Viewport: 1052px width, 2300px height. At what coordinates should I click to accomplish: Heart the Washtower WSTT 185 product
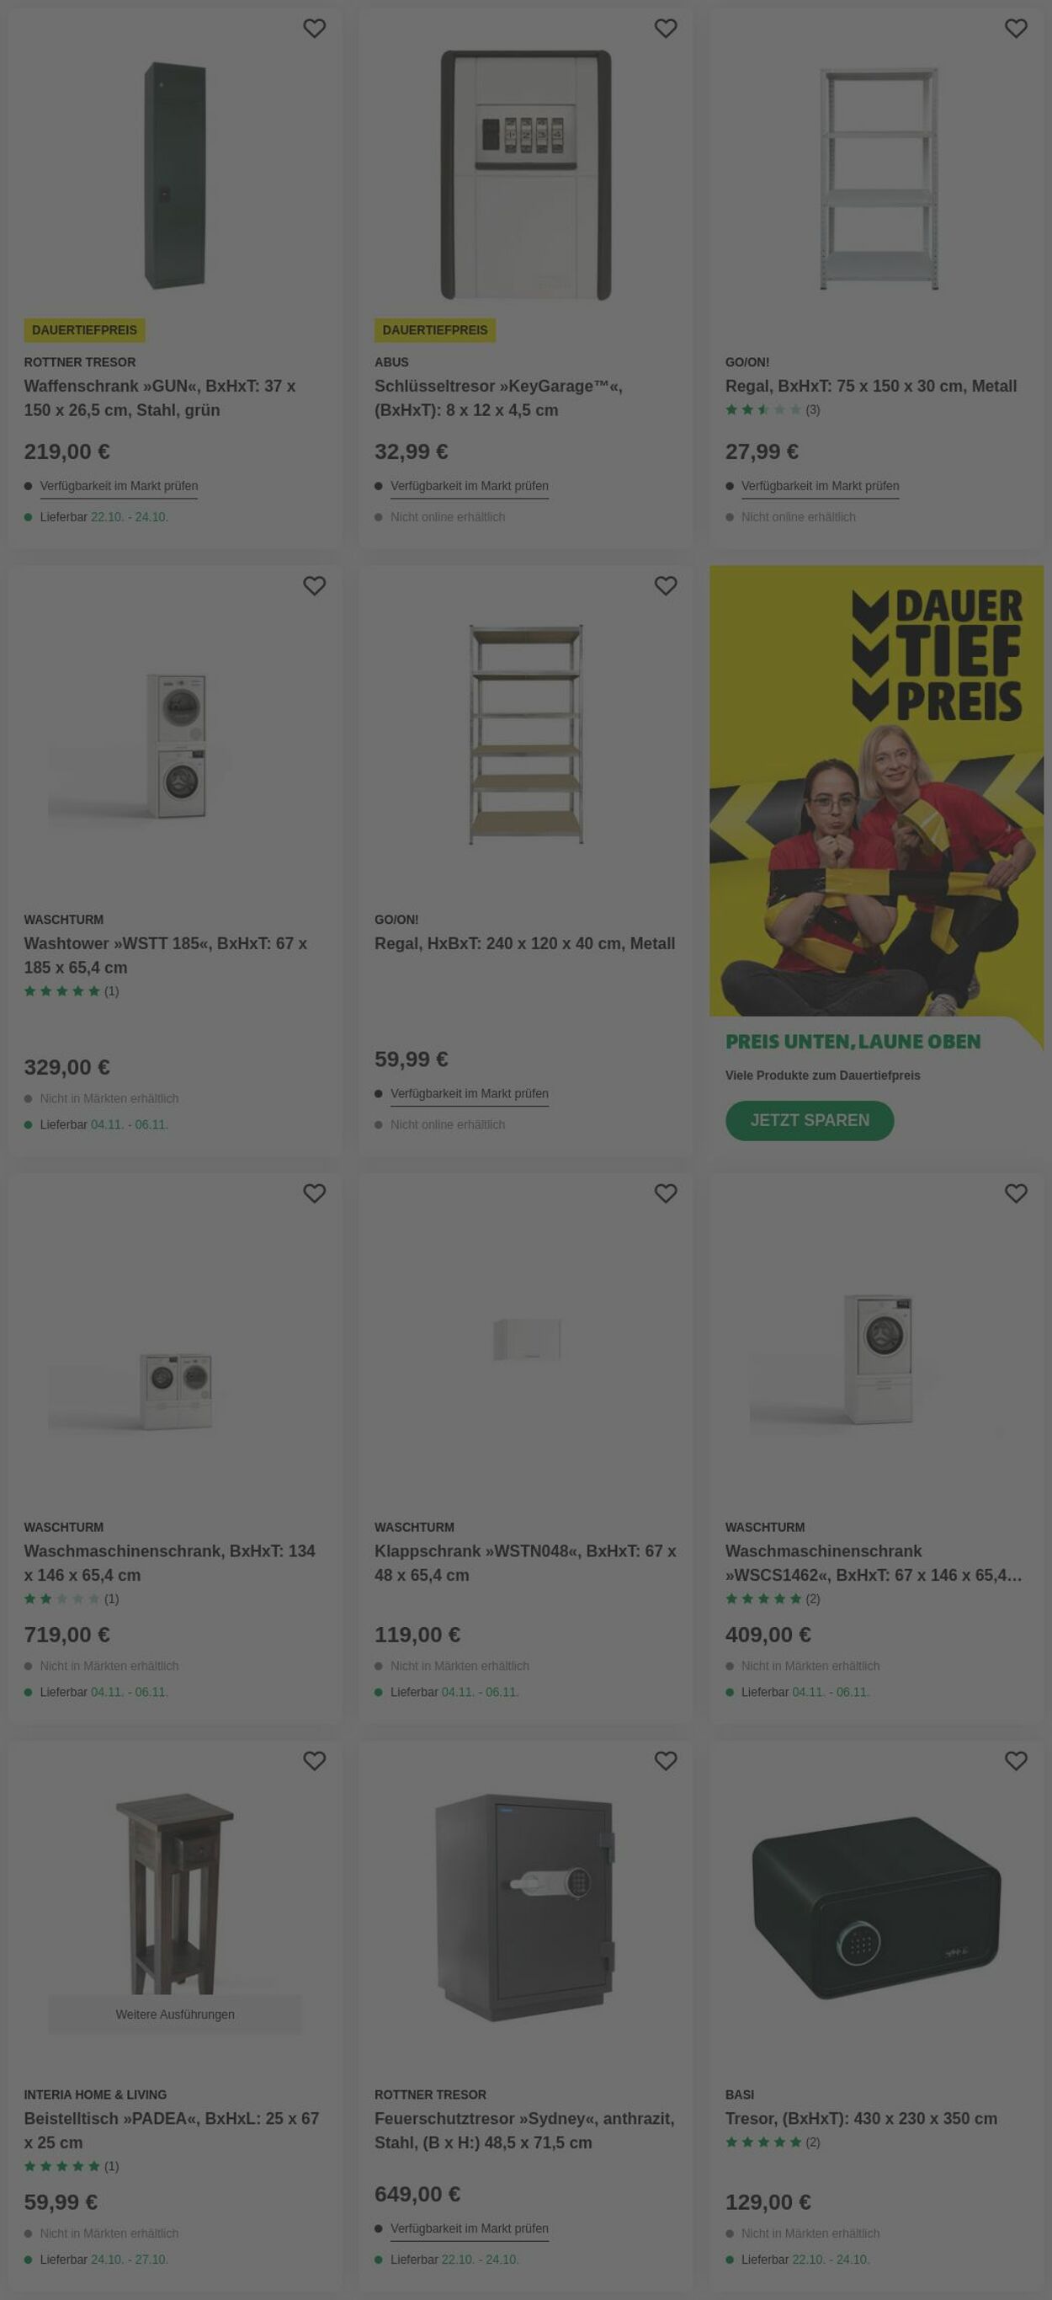coord(314,585)
